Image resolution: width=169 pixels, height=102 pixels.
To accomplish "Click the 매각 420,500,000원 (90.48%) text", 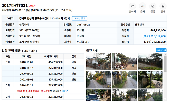I will pos(34,91).
